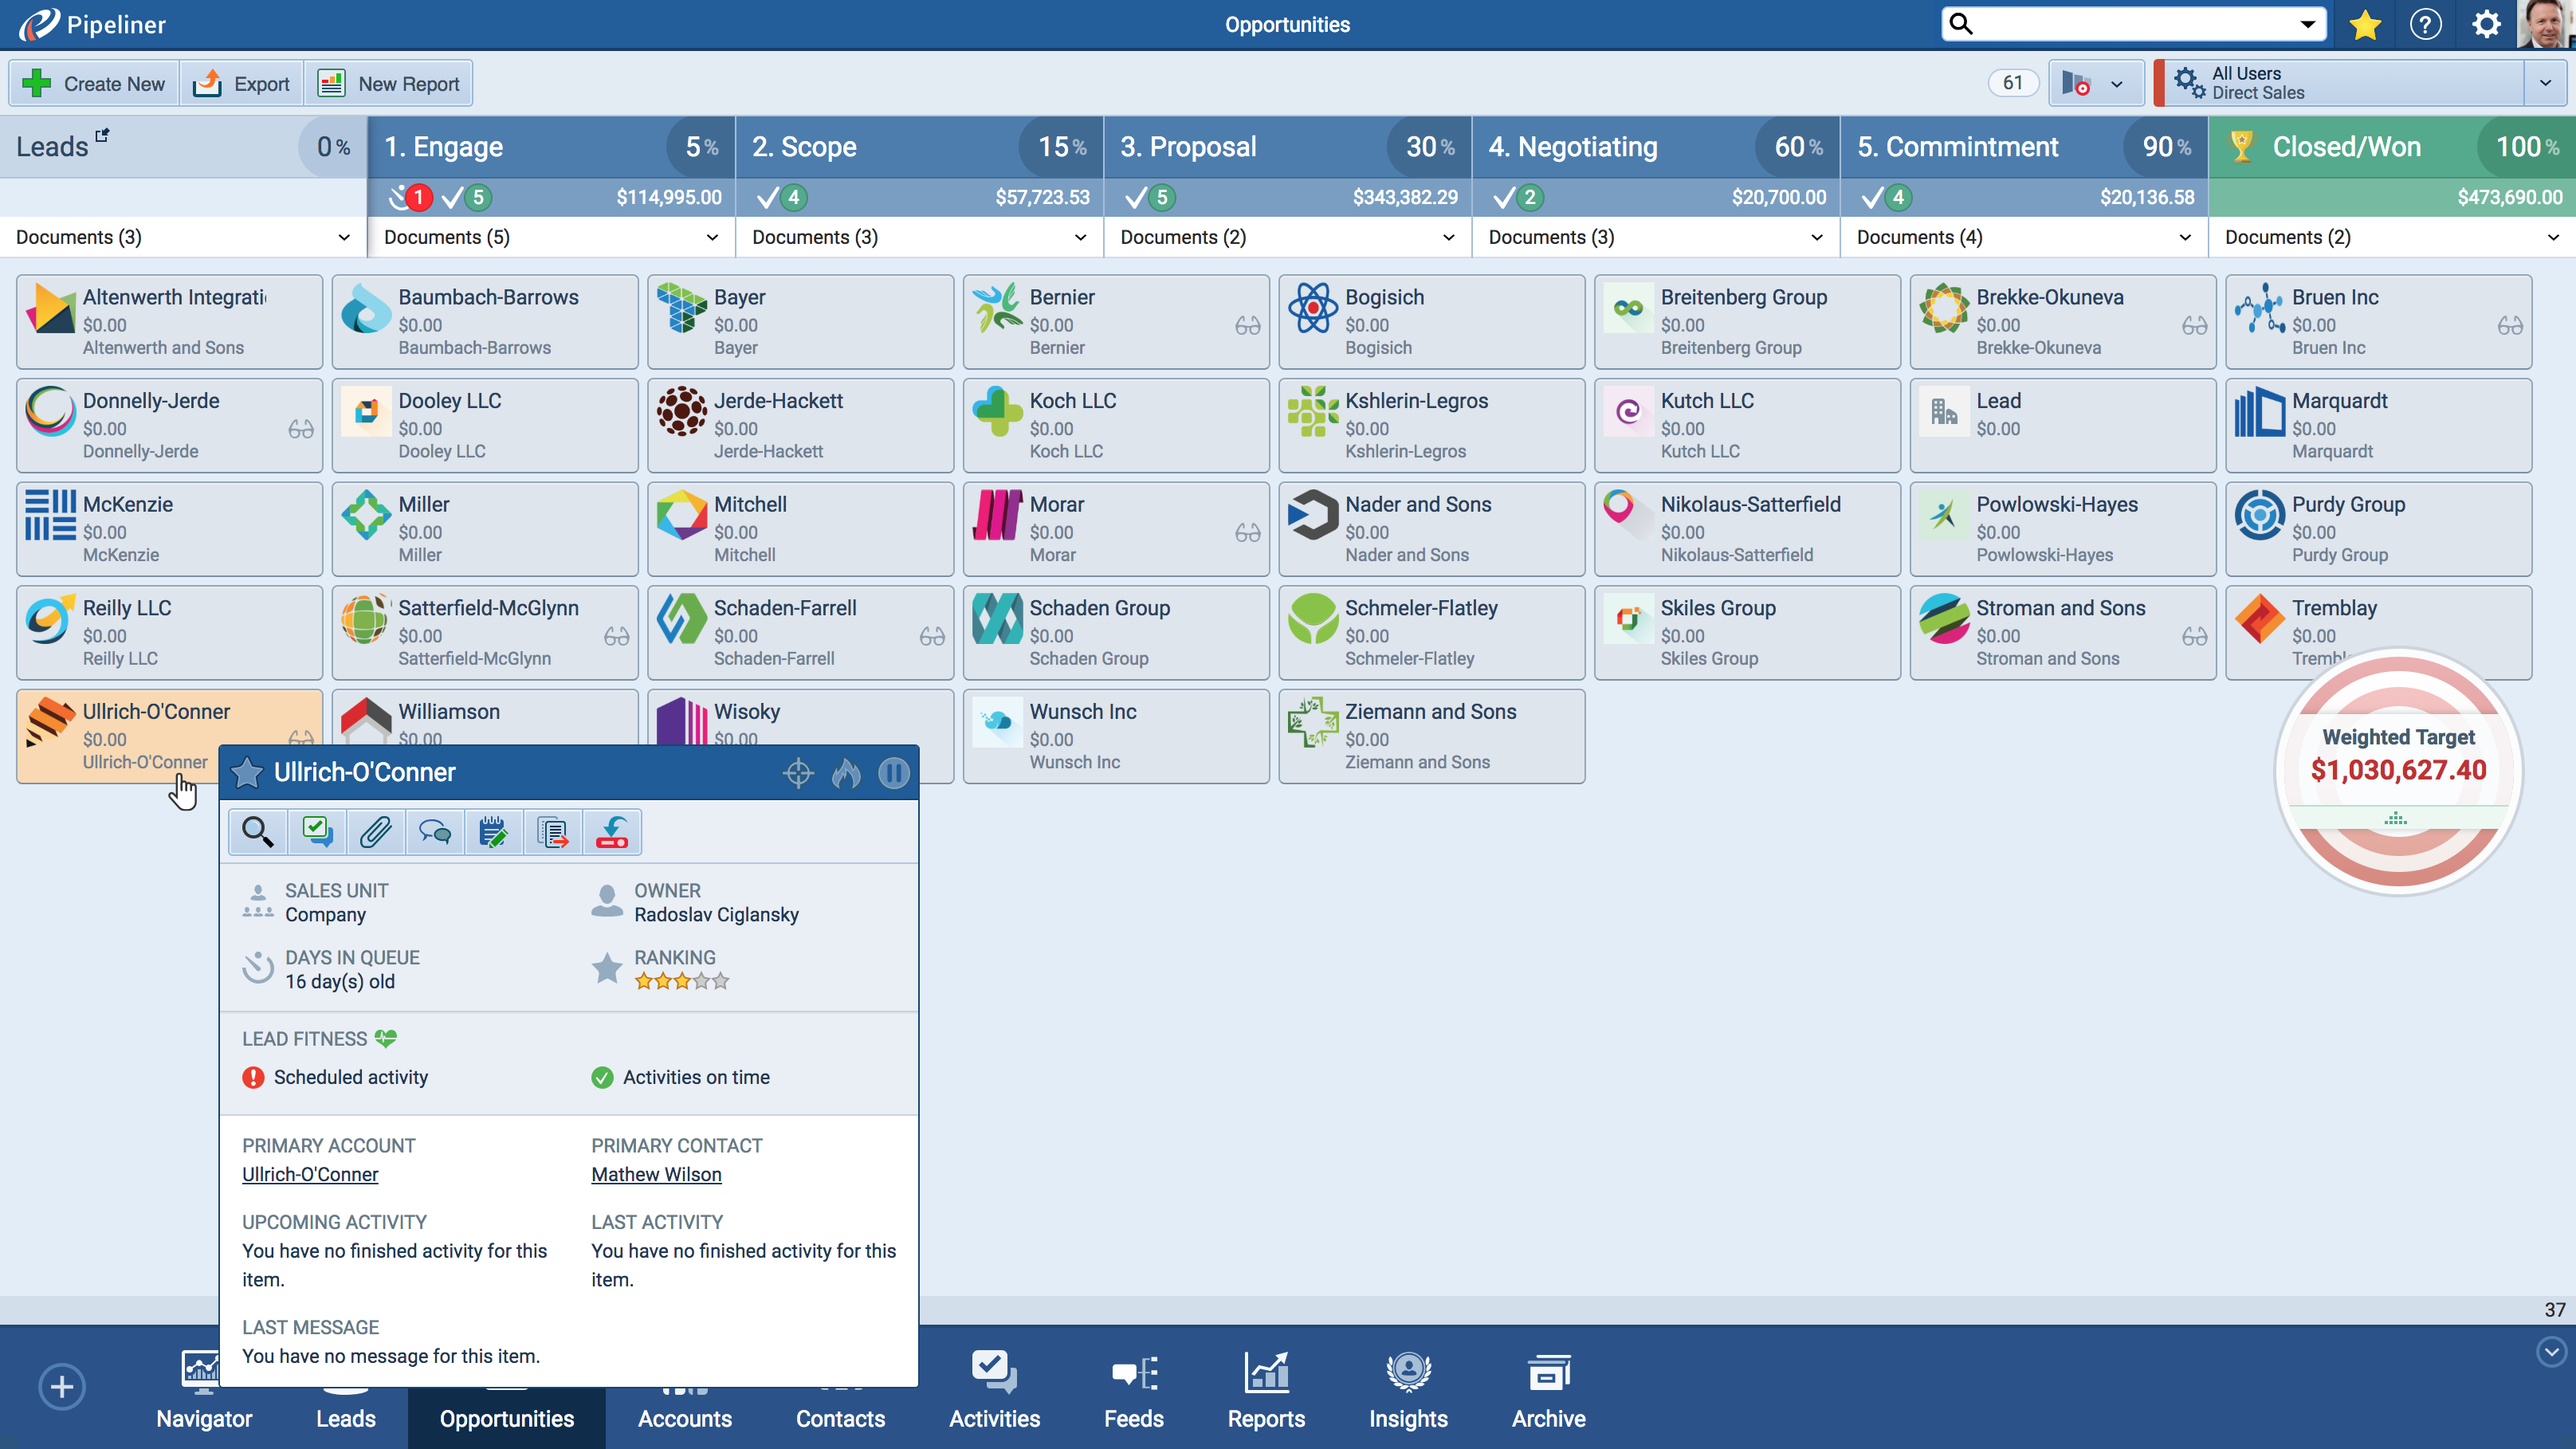Toggle the watcher glasses icon on Bernier card

pyautogui.click(x=1246, y=325)
